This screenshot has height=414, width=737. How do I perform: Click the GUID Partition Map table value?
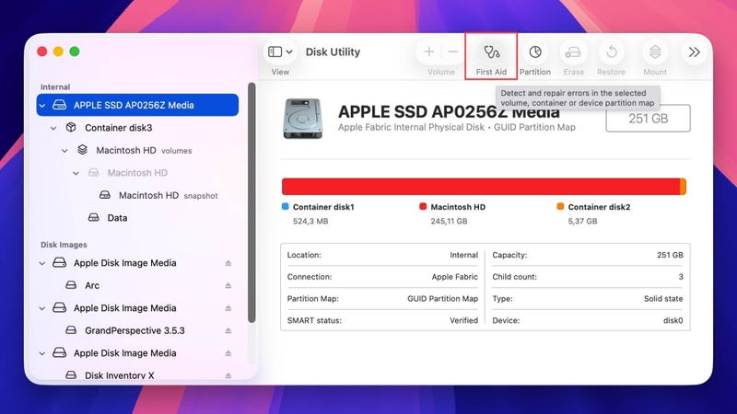coord(442,298)
